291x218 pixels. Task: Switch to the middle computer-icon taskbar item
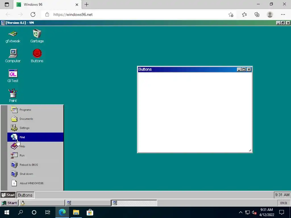(88, 203)
